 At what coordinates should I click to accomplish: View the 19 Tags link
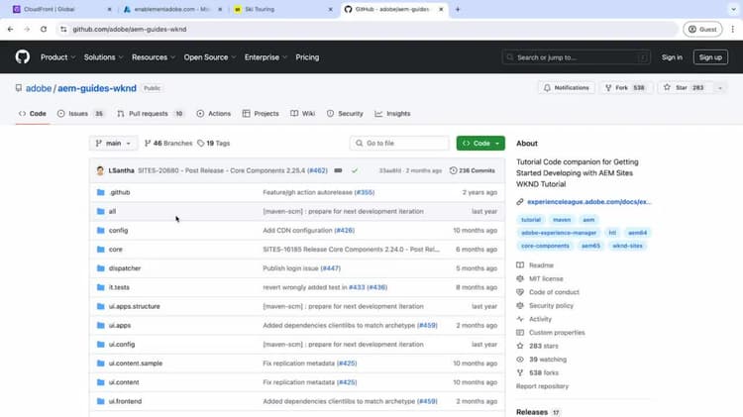pos(214,143)
